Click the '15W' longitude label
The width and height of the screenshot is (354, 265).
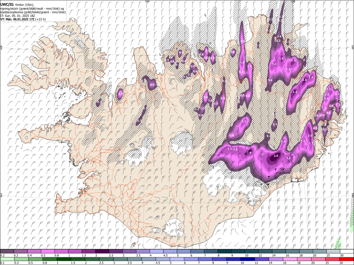[x=293, y=1]
